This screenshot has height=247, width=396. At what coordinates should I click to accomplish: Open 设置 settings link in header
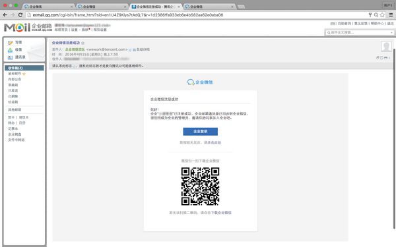74,30
